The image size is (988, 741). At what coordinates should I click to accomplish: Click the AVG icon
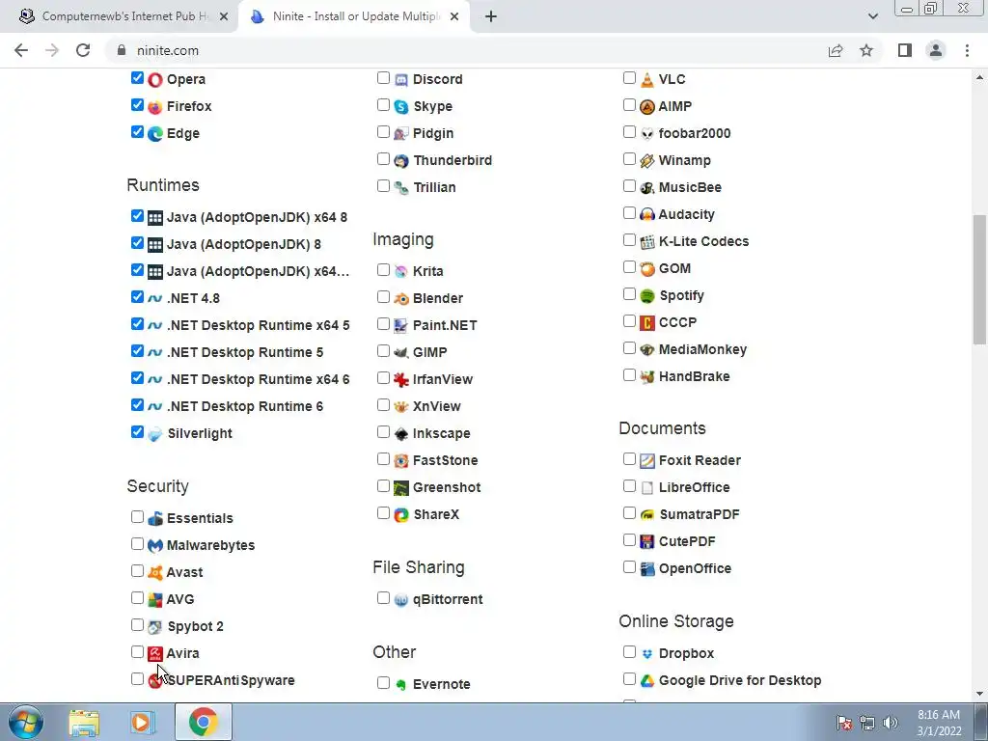click(x=155, y=600)
